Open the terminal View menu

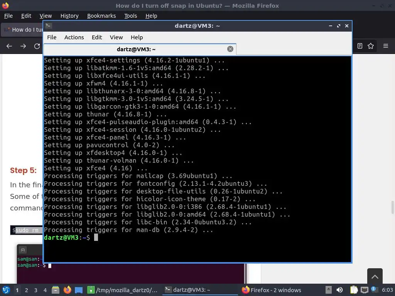point(116,37)
